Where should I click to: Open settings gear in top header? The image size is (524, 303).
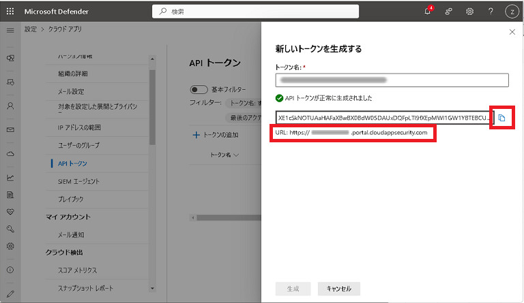(469, 12)
